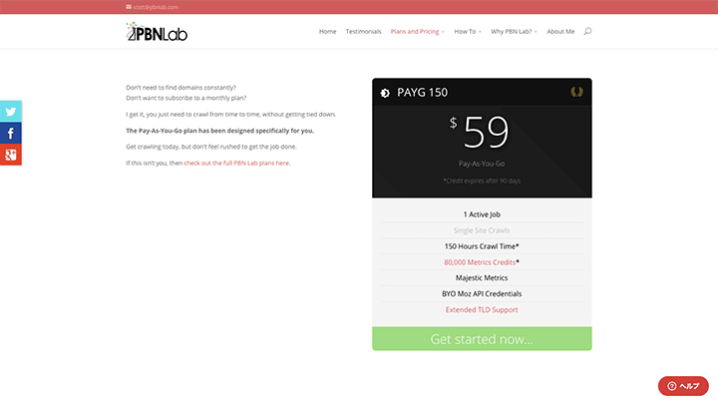Click the $59 price figure
This screenshot has width=718, height=402.
coord(479,132)
